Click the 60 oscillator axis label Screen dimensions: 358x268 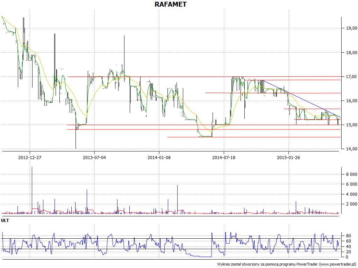click(x=349, y=241)
